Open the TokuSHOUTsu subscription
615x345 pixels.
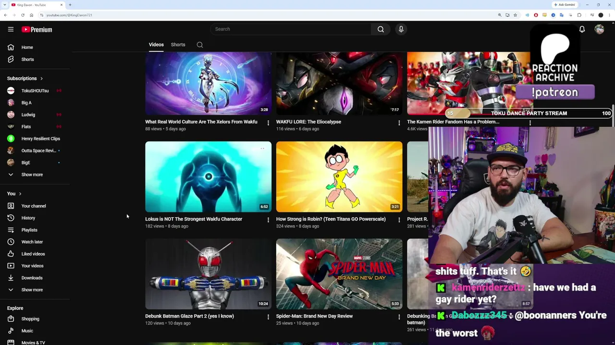(x=36, y=91)
